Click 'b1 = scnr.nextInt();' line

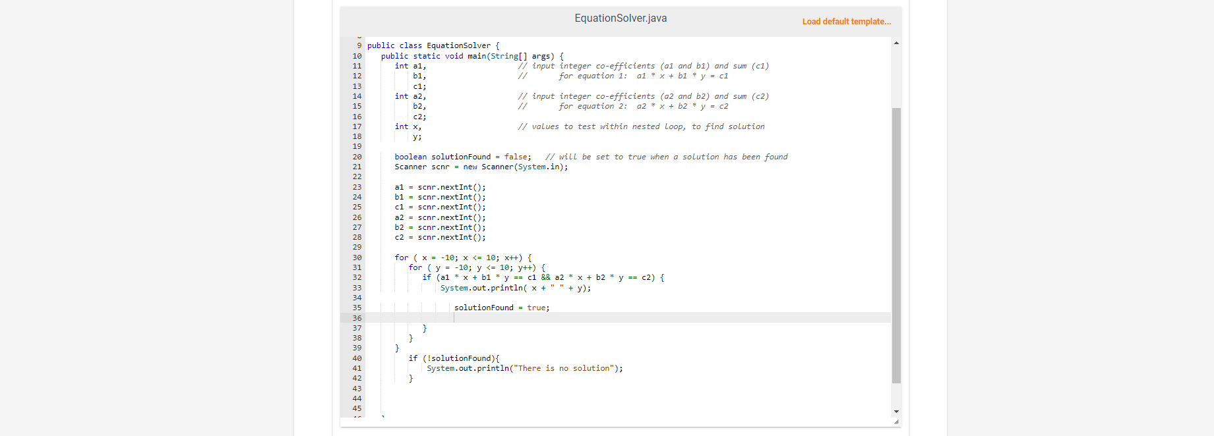pos(440,197)
